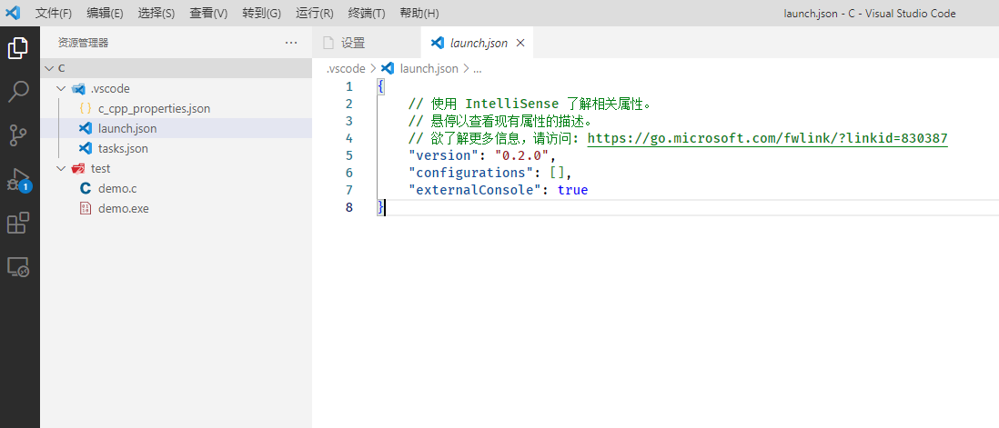The image size is (999, 428).
Task: Open the 选择(S) menu
Action: point(156,14)
